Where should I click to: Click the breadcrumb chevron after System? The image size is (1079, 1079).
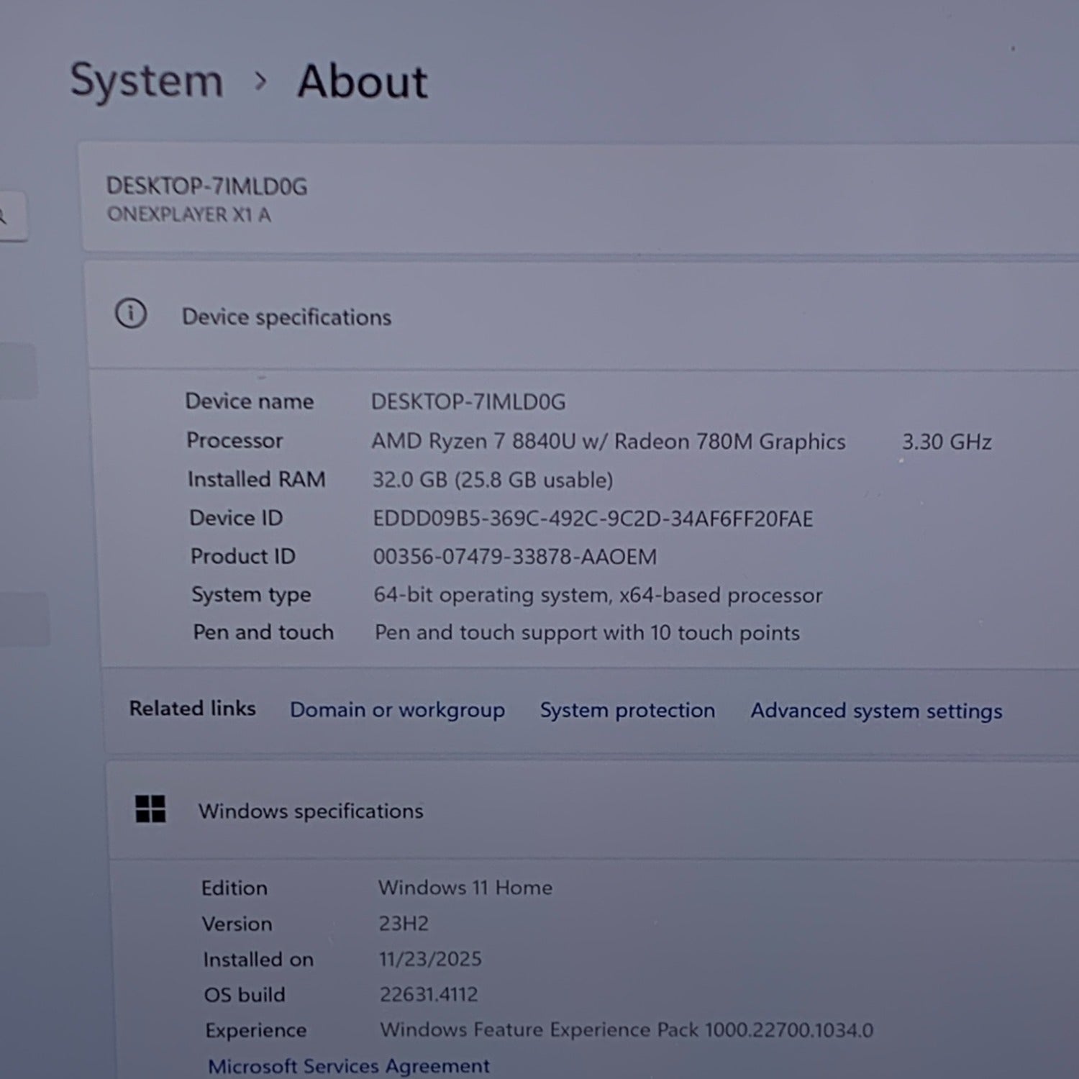tap(260, 82)
